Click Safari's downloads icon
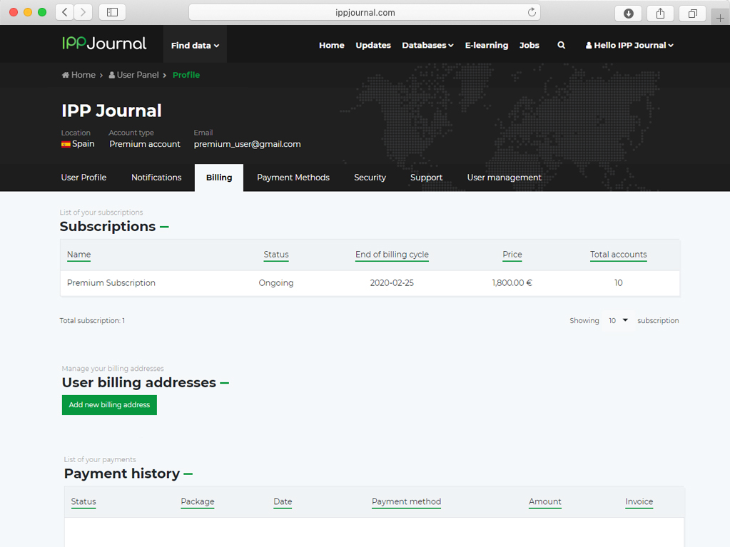This screenshot has height=547, width=730. coord(628,13)
